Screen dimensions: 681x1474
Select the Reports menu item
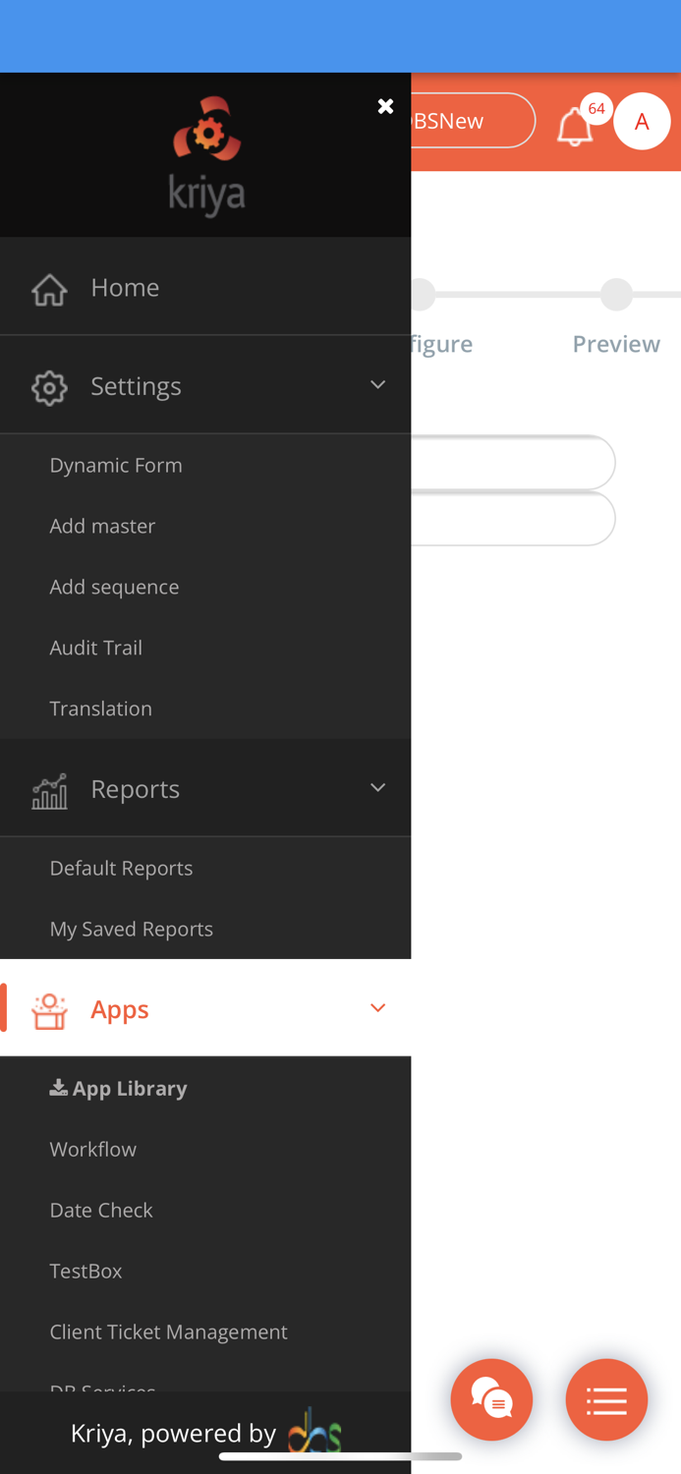click(205, 788)
